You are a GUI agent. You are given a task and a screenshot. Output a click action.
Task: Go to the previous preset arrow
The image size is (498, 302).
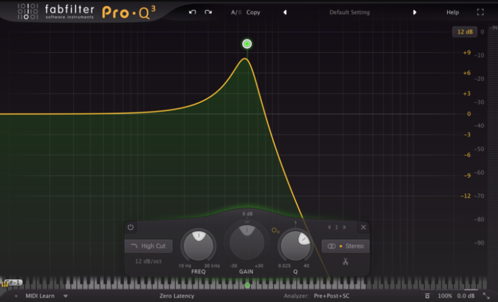[285, 12]
